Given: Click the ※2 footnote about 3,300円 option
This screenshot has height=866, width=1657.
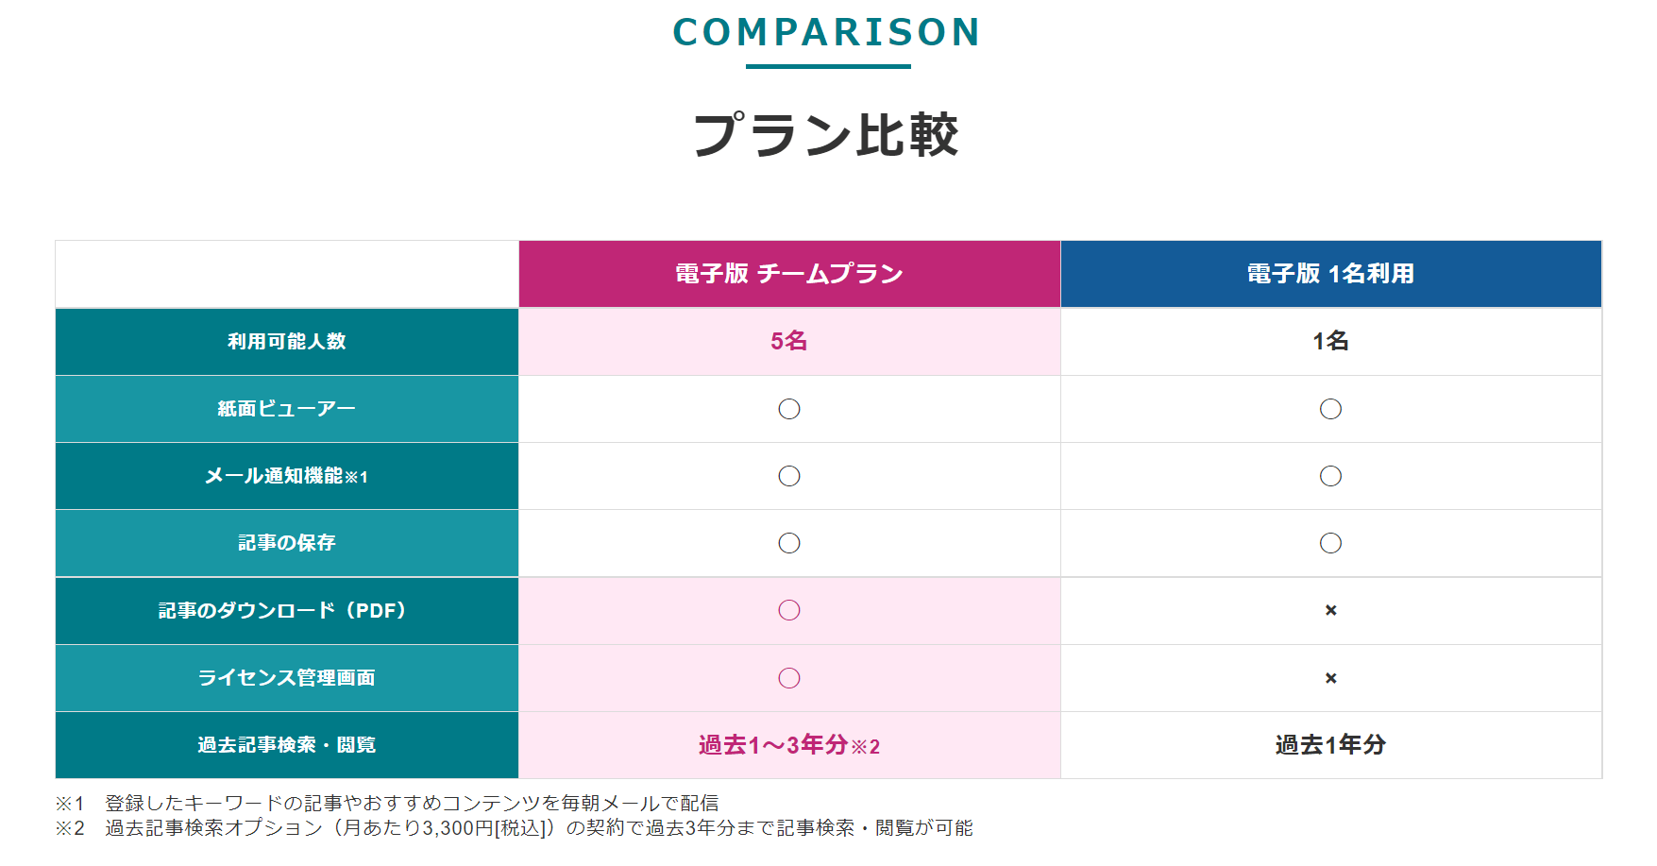Looking at the screenshot, I should pyautogui.click(x=514, y=828).
